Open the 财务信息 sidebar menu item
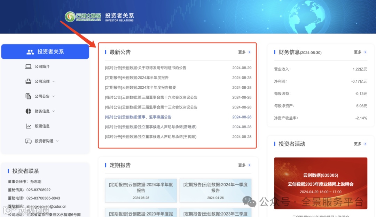 tap(42, 111)
